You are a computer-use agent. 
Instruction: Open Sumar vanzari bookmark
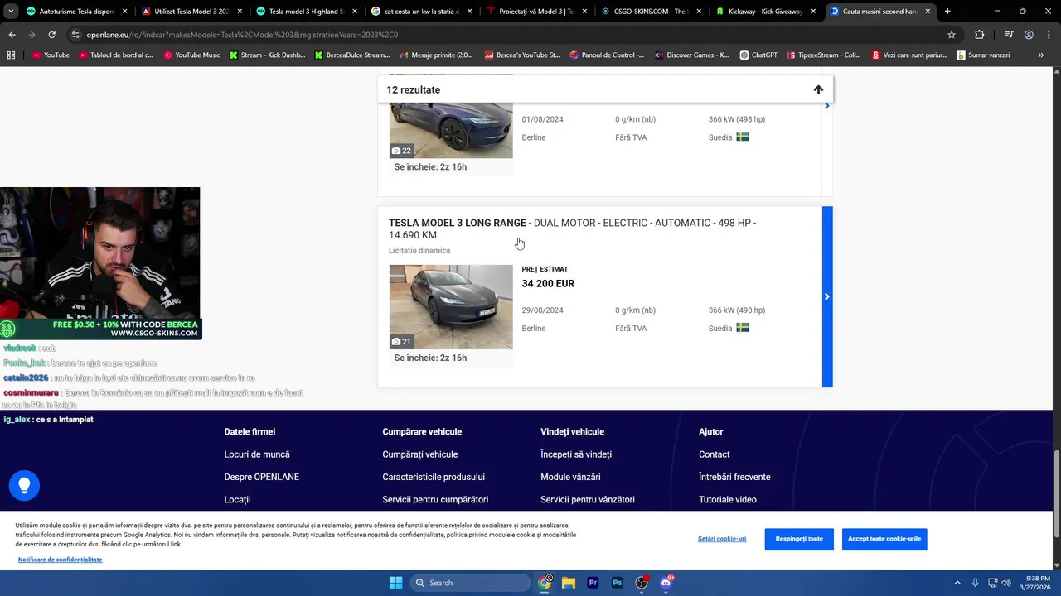pos(983,55)
